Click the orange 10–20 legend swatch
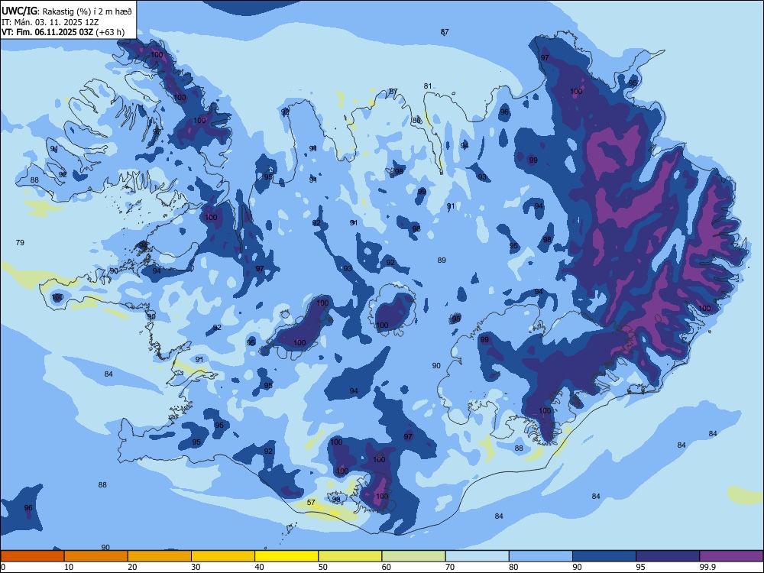764x573 pixels. (96, 556)
